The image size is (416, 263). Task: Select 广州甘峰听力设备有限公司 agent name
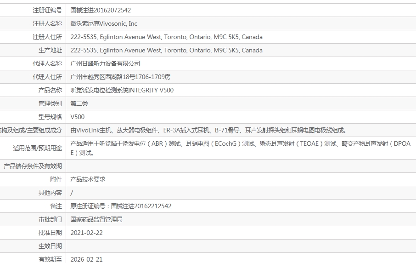point(105,63)
